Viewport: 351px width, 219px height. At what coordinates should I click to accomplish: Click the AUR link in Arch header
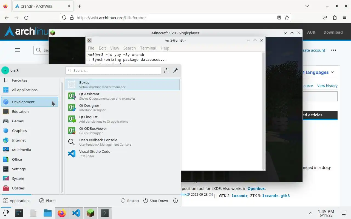(311, 32)
